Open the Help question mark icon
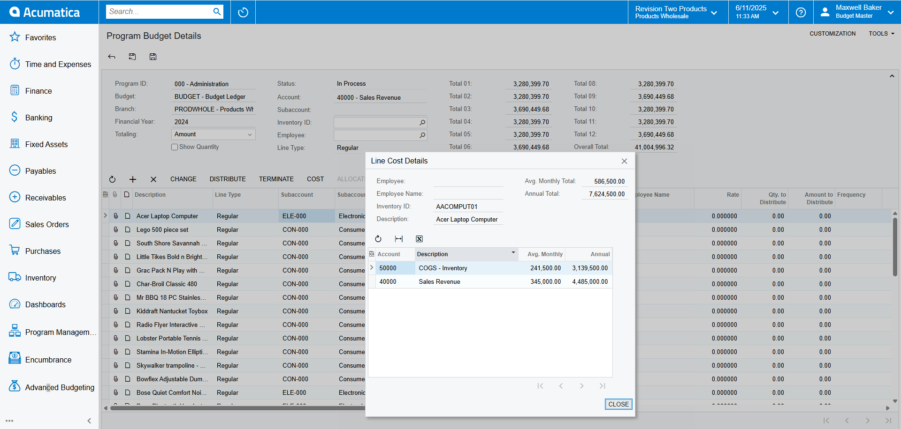This screenshot has height=429, width=901. coord(801,12)
